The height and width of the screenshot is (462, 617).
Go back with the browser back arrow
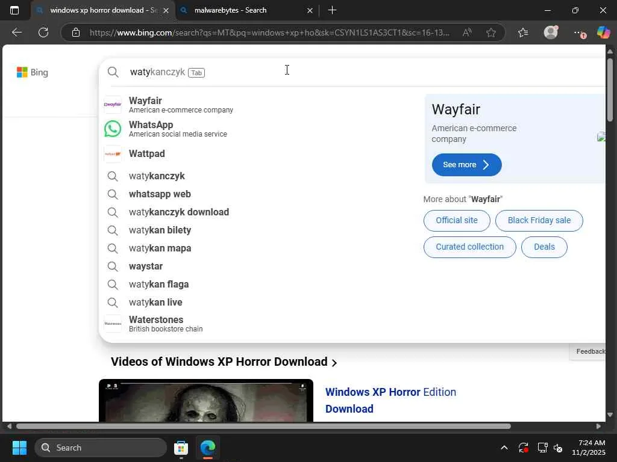pyautogui.click(x=16, y=32)
